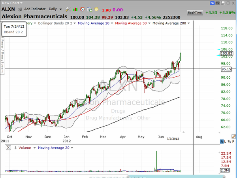
Task: Open chart settings wrench and screwdriver icon
Action: coord(68,9)
